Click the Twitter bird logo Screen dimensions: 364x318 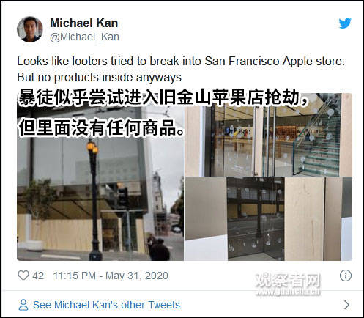[345, 23]
